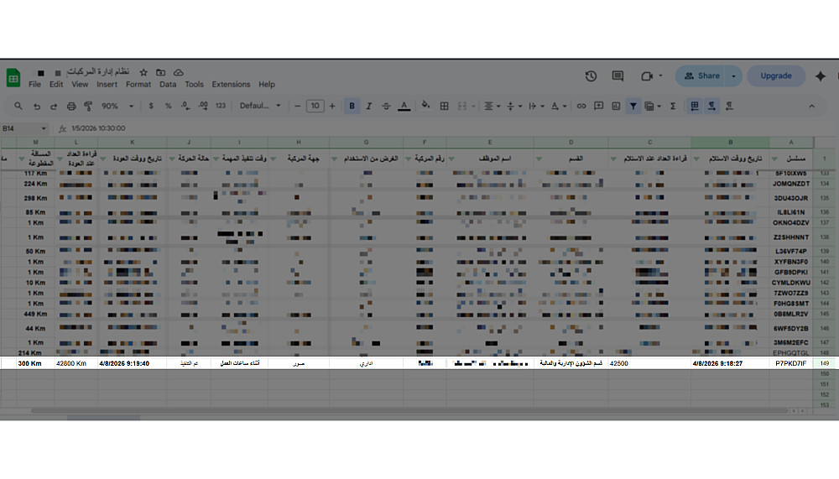Check cloud save status icon
The image size is (839, 479).
(x=178, y=72)
